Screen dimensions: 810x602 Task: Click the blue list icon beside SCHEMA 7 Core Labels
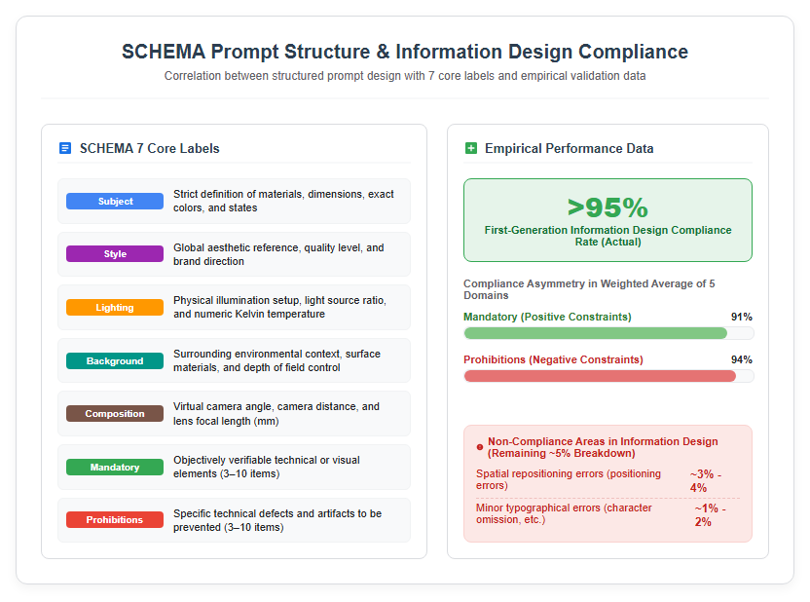pos(65,148)
